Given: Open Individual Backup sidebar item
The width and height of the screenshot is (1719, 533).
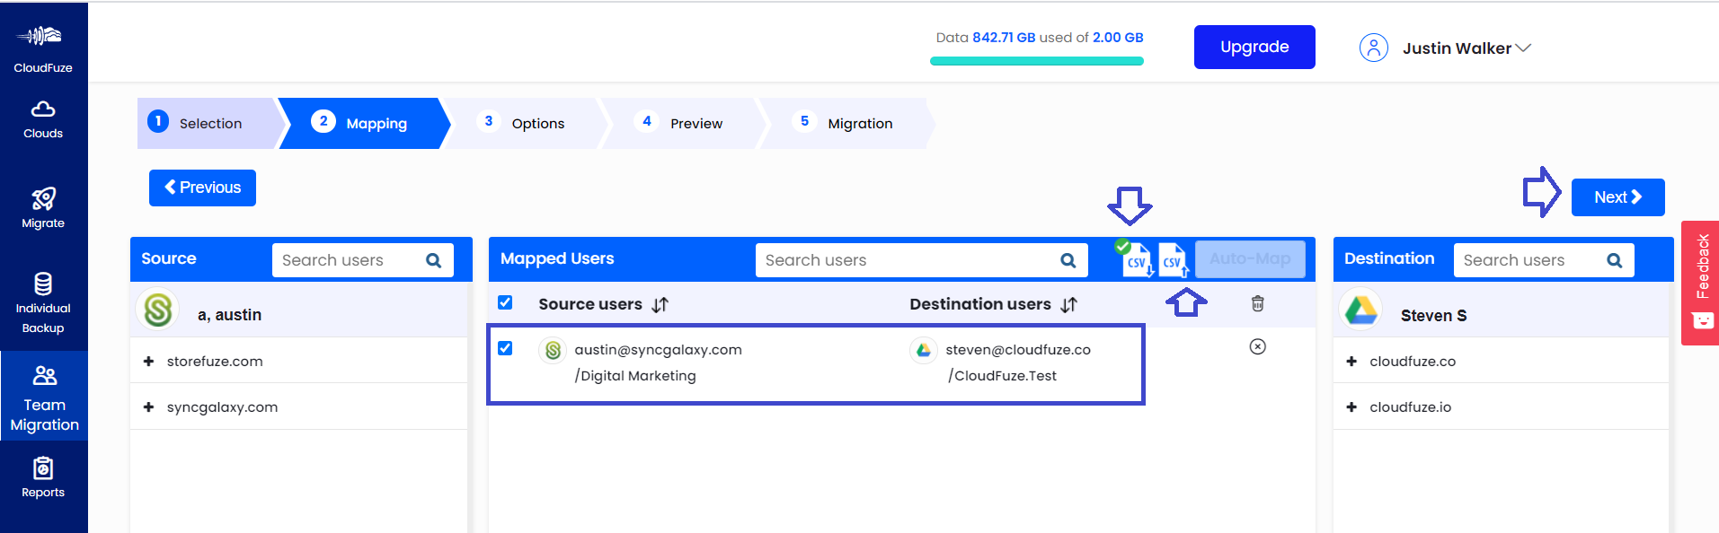Looking at the screenshot, I should [x=43, y=303].
